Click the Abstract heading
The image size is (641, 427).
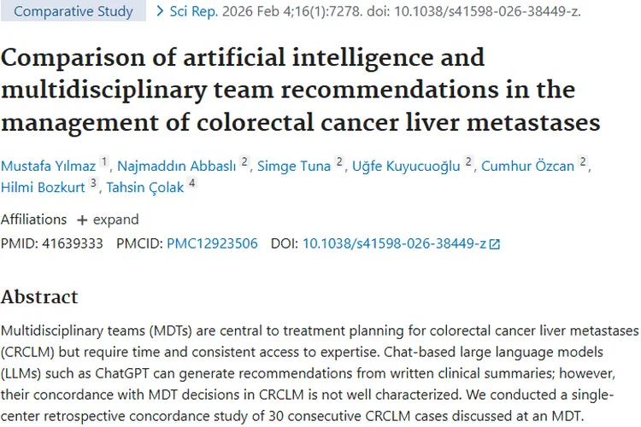coord(39,297)
